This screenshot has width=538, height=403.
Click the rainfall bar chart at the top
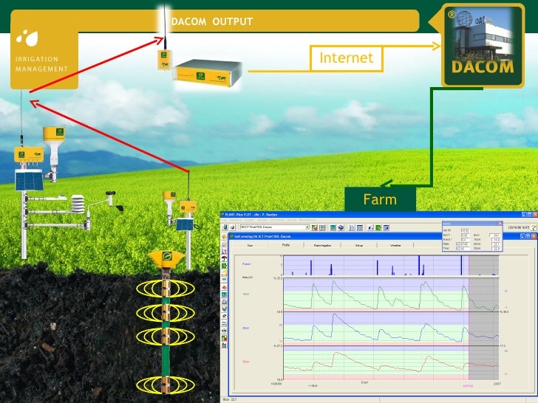(391, 265)
